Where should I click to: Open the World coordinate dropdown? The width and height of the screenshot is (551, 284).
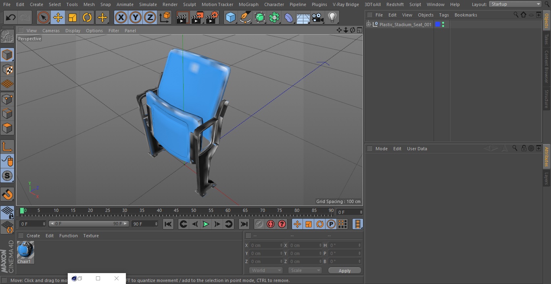pos(265,270)
